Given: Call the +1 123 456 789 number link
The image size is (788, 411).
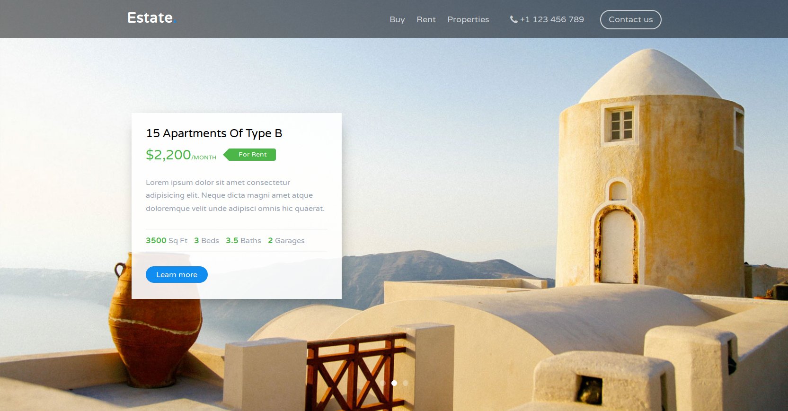Looking at the screenshot, I should click(x=552, y=19).
